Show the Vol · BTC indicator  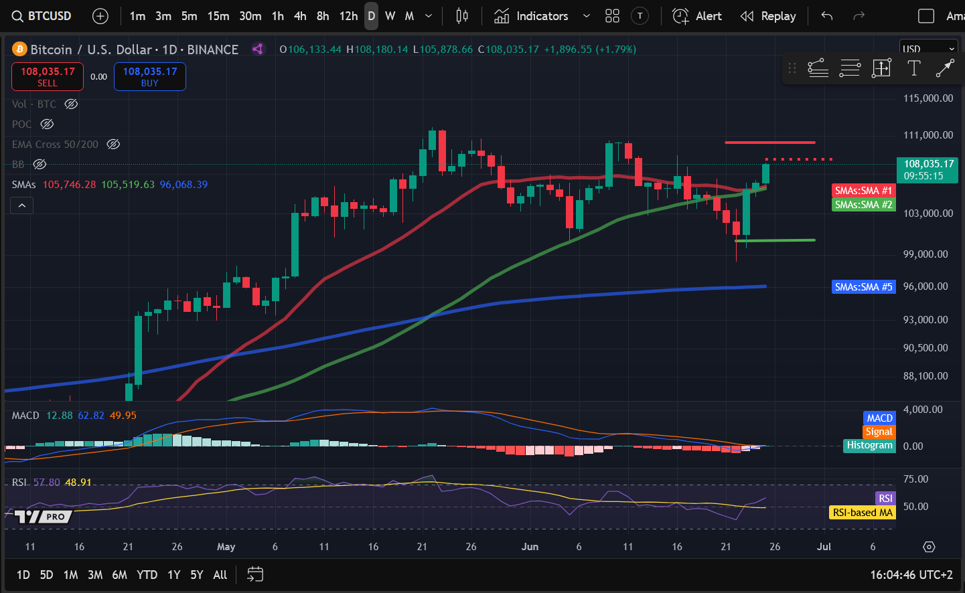tap(71, 104)
